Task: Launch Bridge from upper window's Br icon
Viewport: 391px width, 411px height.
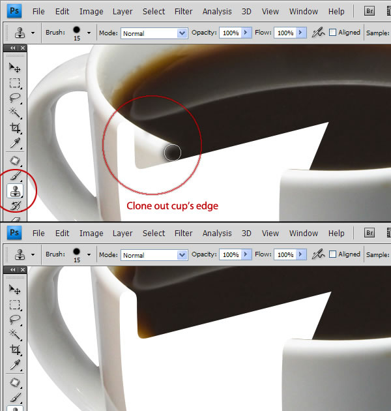Action: point(369,11)
